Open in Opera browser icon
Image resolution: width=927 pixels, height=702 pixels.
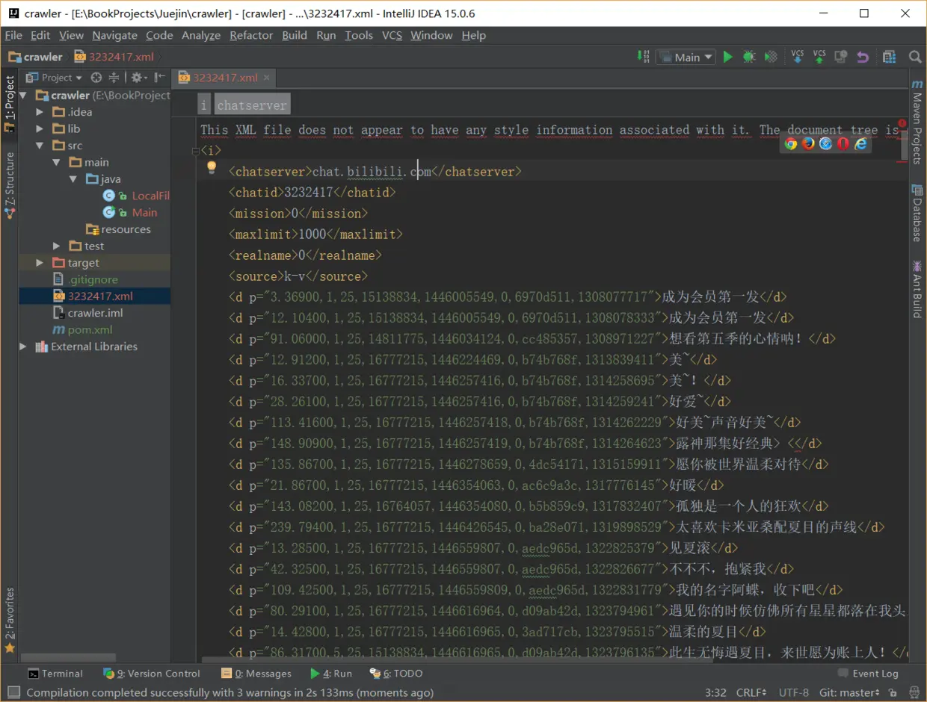tap(843, 144)
